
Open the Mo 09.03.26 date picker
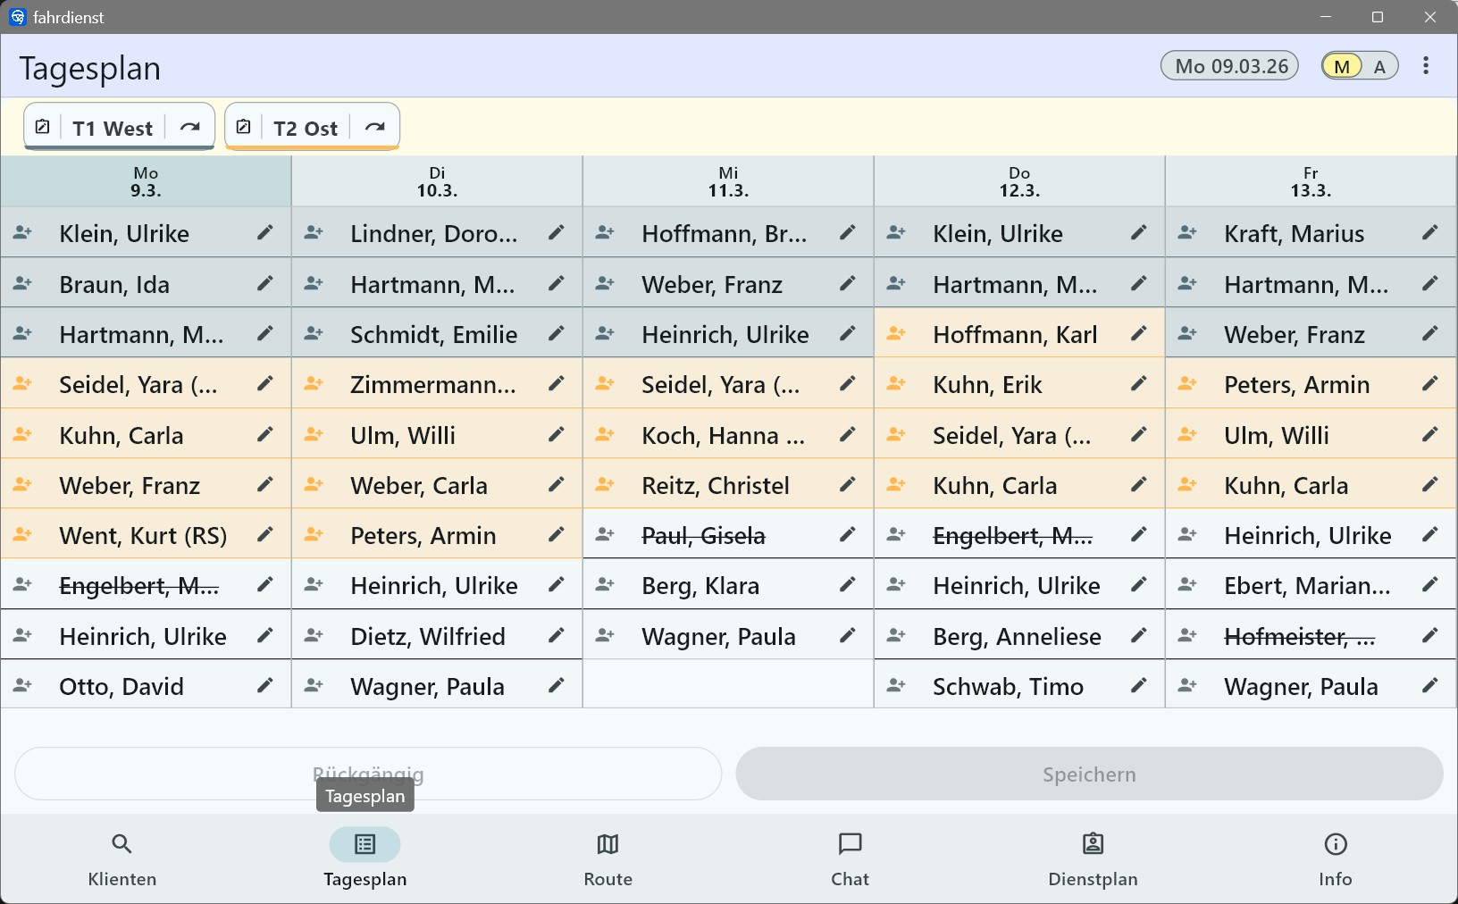coord(1230,66)
